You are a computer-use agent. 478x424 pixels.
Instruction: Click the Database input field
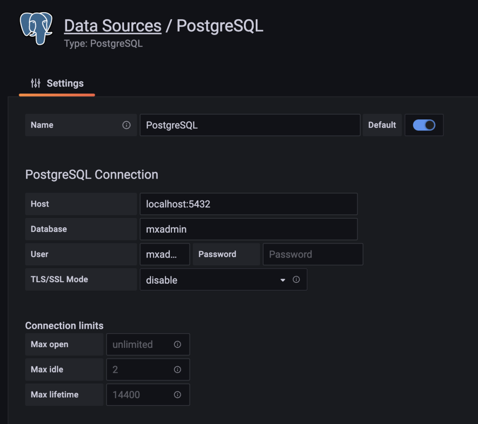248,229
